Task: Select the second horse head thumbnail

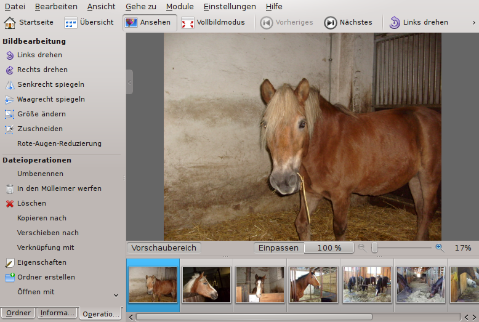Action: [206, 284]
